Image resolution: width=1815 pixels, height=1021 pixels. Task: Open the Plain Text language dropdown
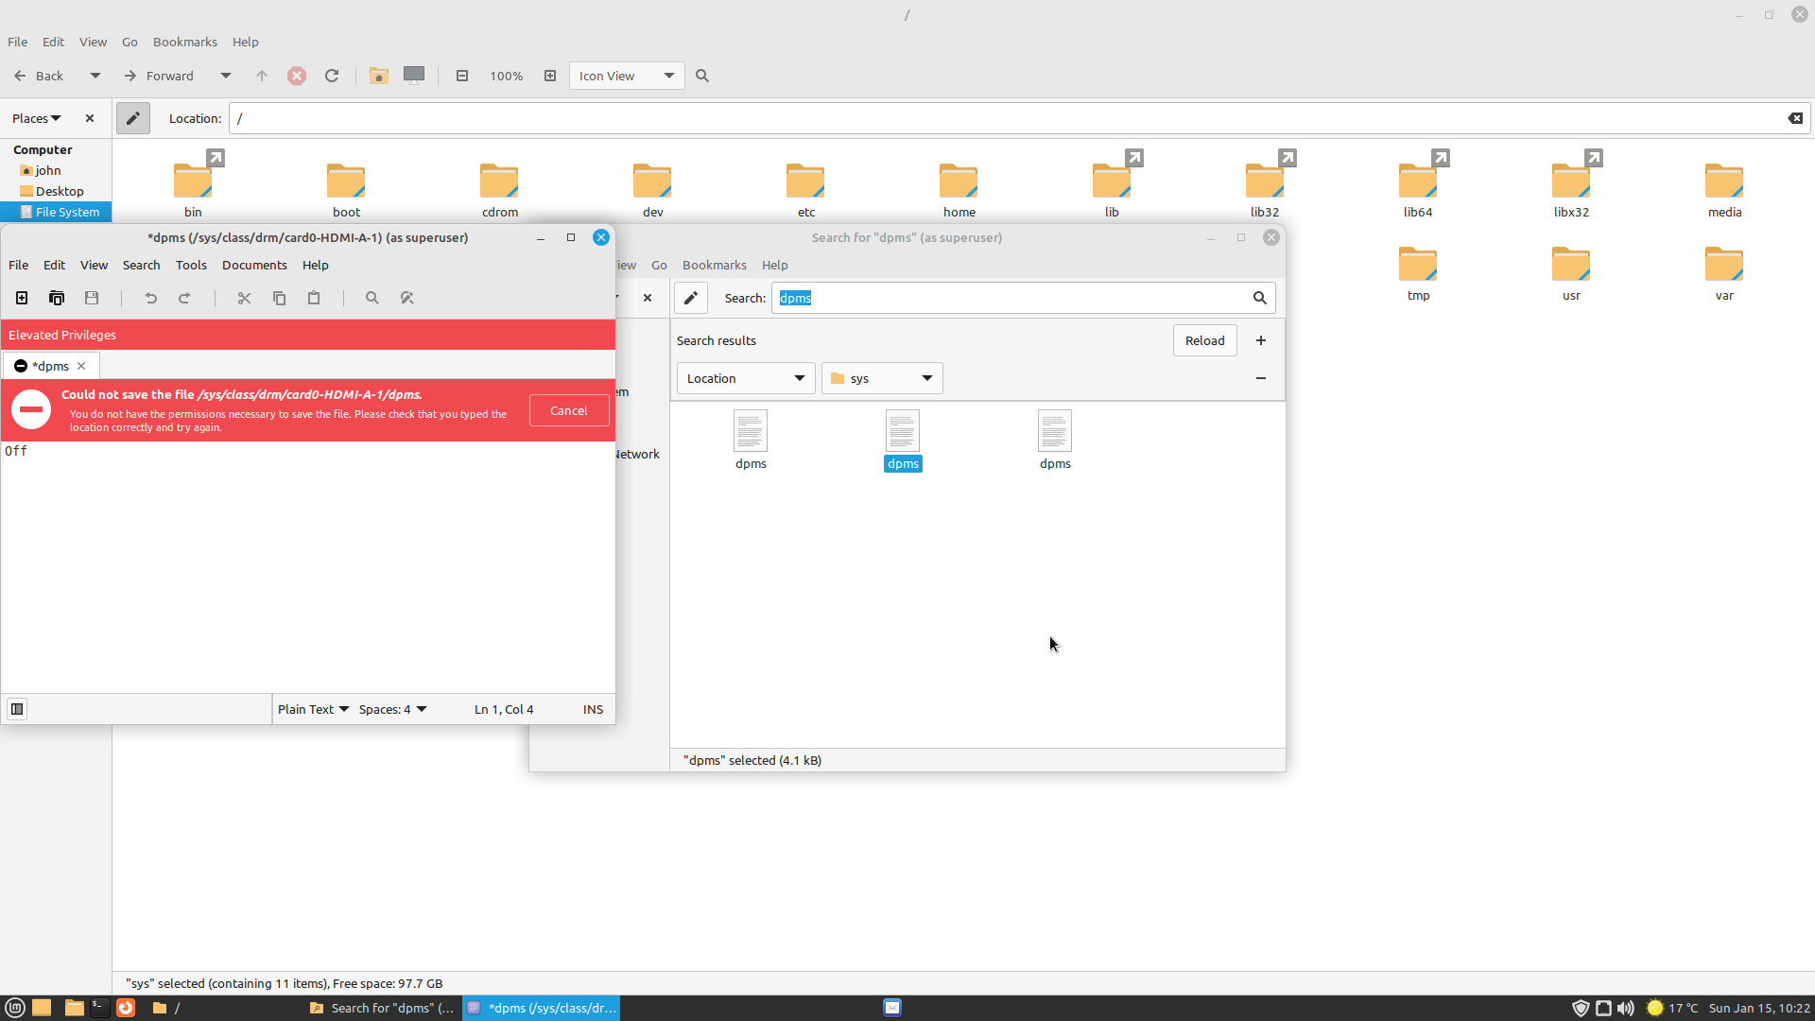point(313,709)
